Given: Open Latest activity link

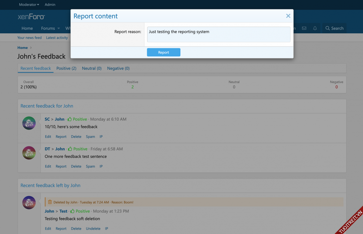Looking at the screenshot, I should click(x=57, y=38).
